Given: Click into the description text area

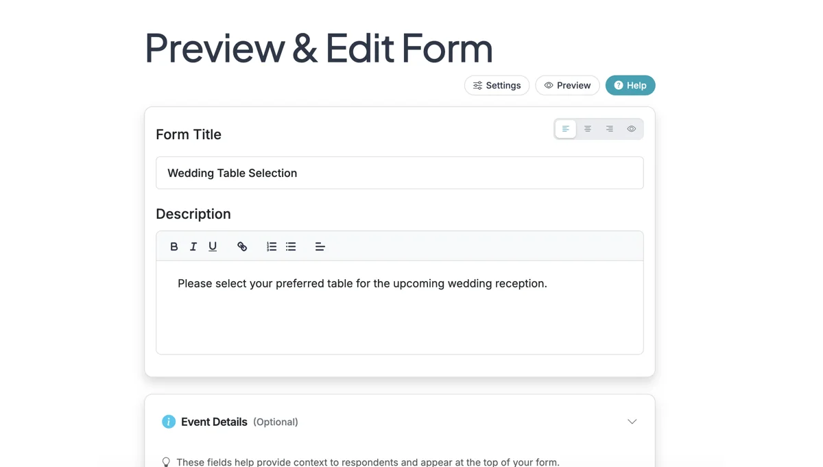Looking at the screenshot, I should point(399,315).
